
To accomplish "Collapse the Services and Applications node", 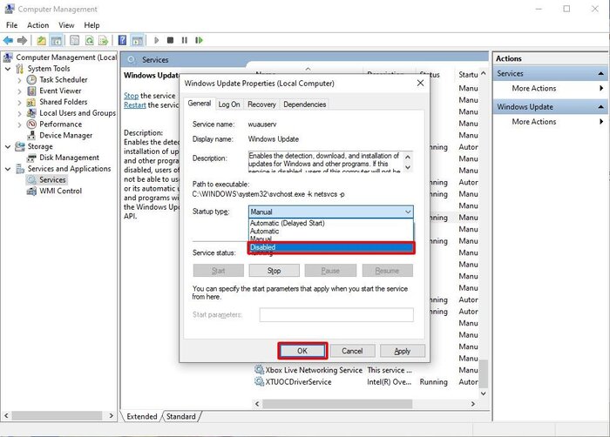I will [8, 169].
